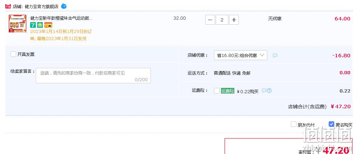Click the store total ¥47.20
Image resolution: width=355 pixels, height=154 pixels.
click(341, 107)
